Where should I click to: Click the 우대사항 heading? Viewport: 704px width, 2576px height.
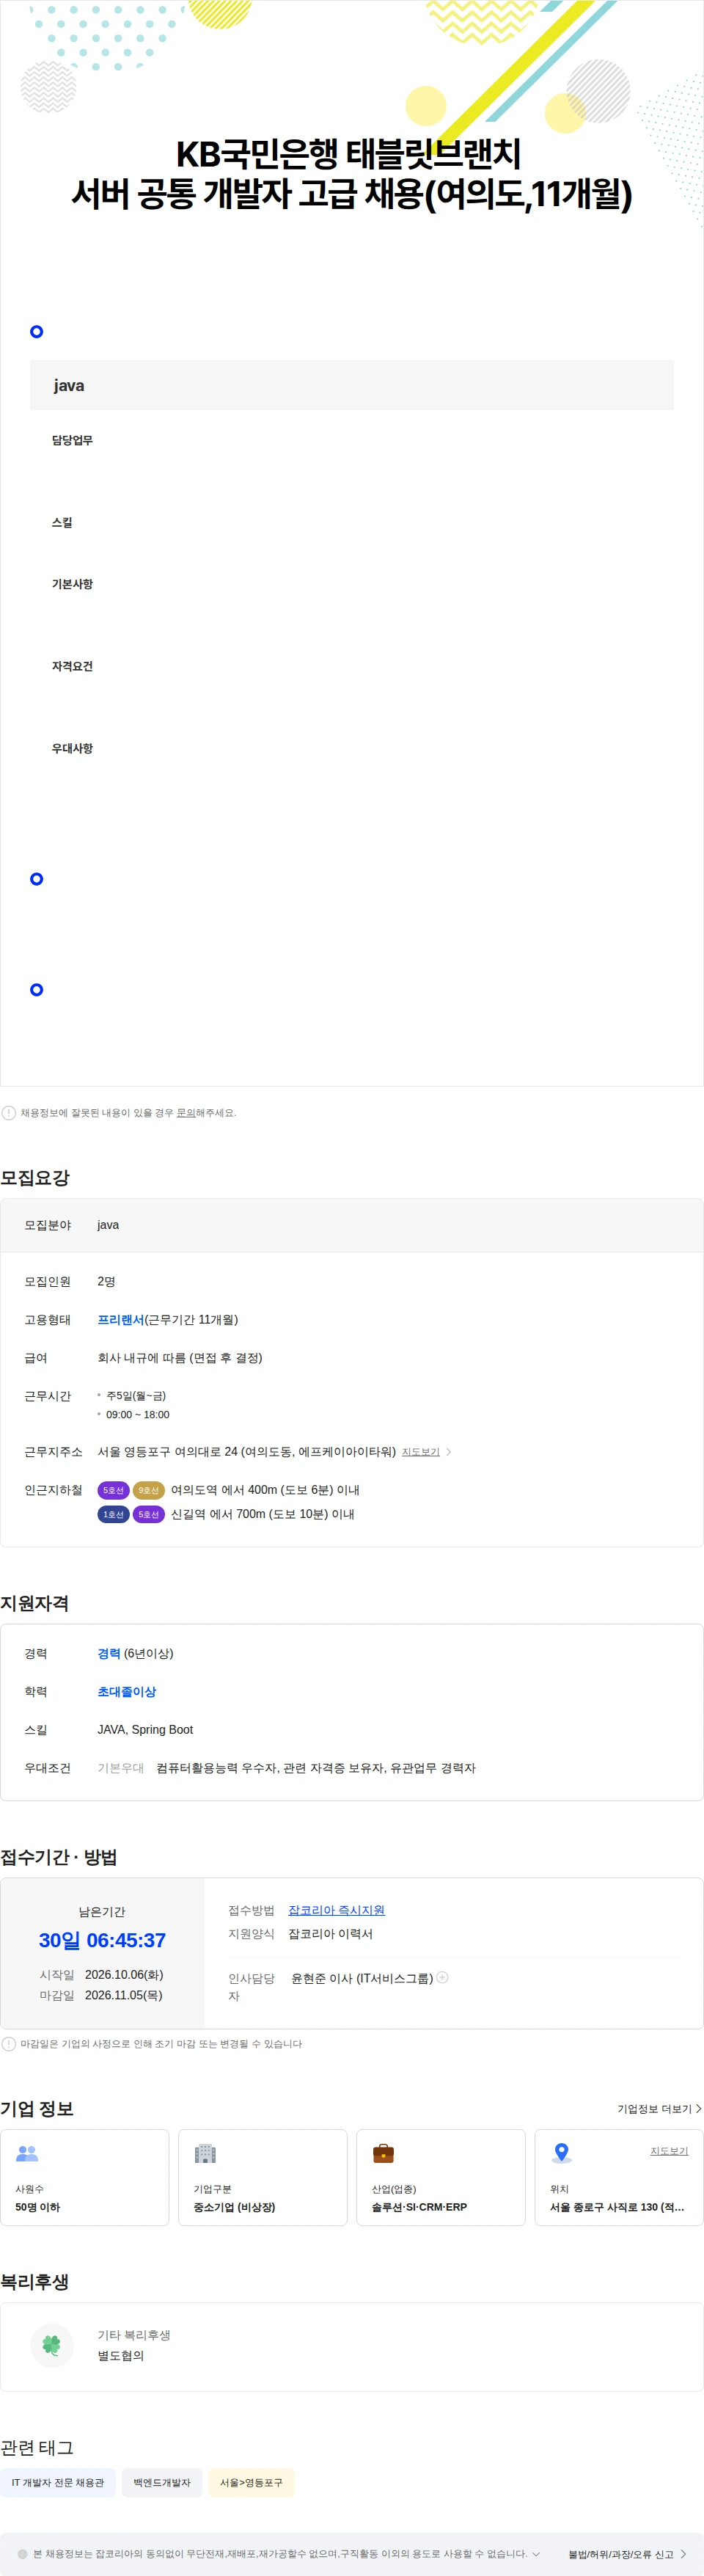tap(72, 748)
